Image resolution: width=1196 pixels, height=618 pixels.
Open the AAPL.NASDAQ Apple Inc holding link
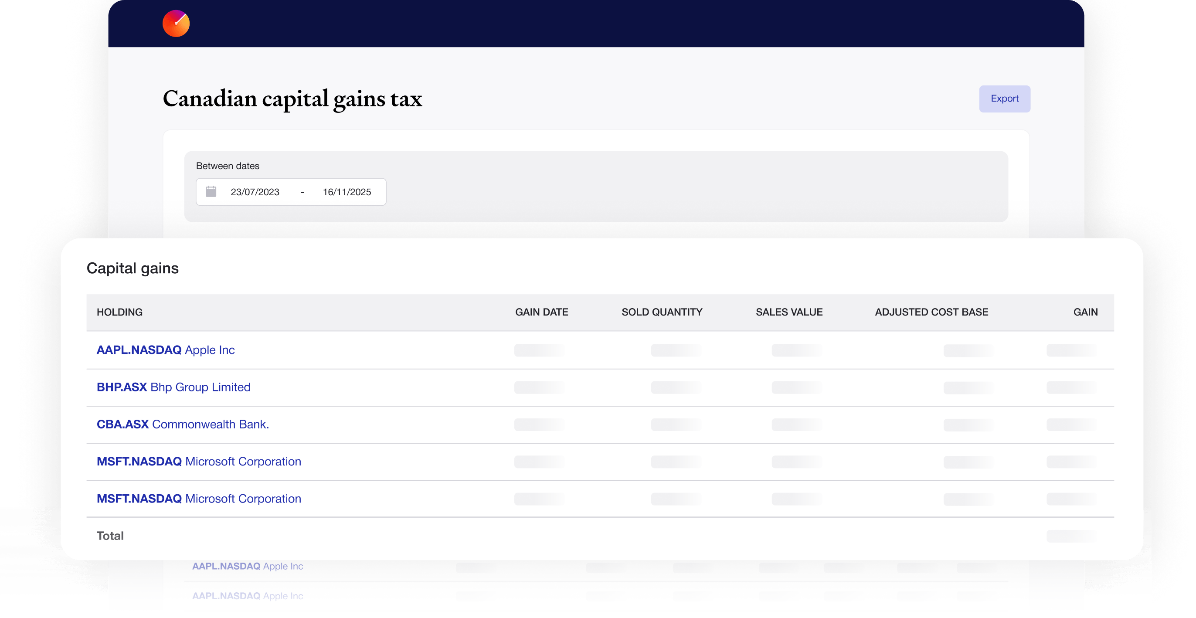coord(166,350)
